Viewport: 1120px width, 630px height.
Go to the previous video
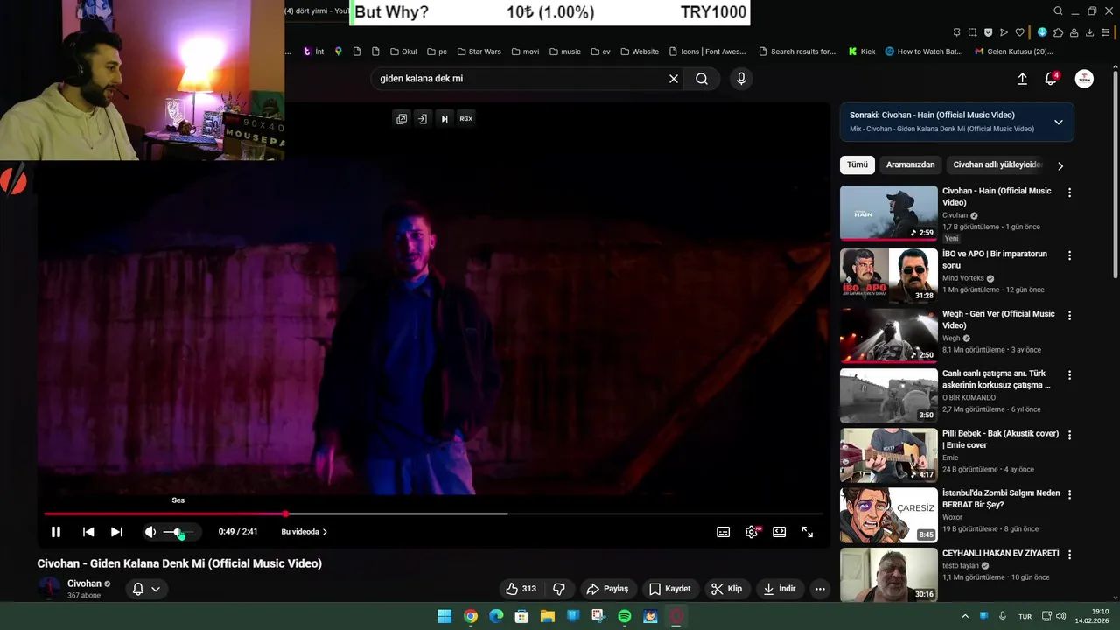(88, 532)
